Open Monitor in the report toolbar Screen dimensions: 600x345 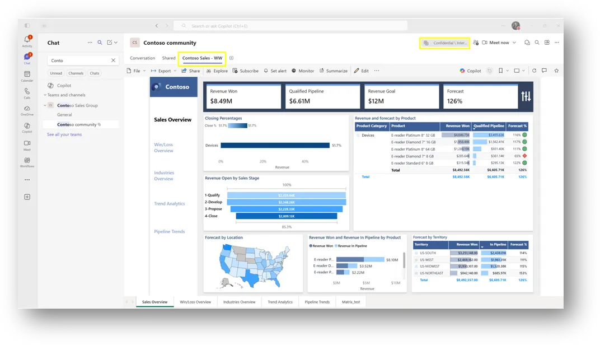(x=303, y=71)
